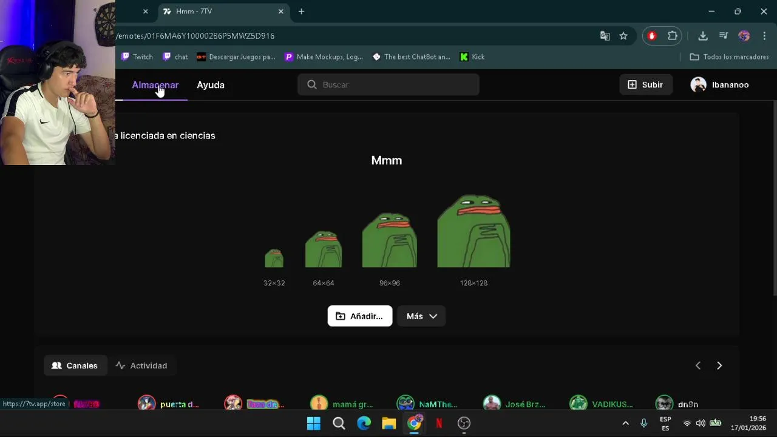The image size is (777, 437).
Task: Click the Subir upload button
Action: [645, 84]
